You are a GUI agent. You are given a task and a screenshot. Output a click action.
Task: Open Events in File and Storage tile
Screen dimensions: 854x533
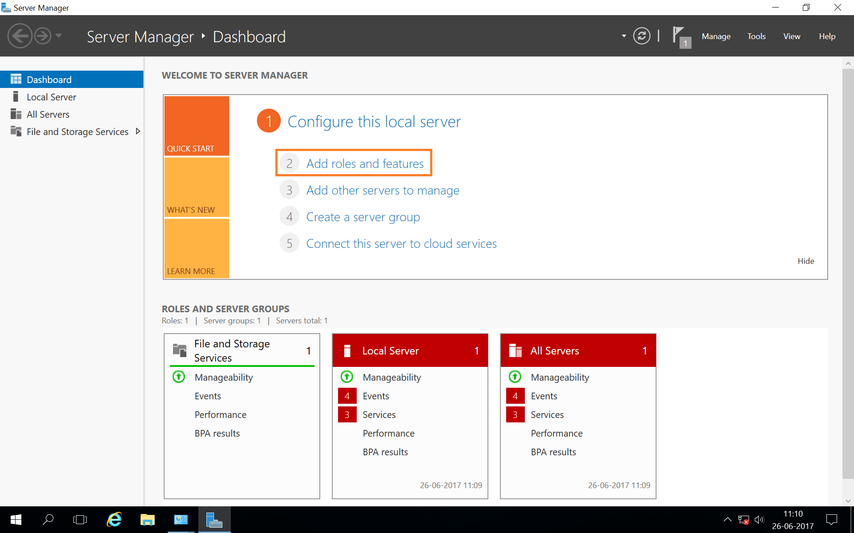pyautogui.click(x=208, y=396)
